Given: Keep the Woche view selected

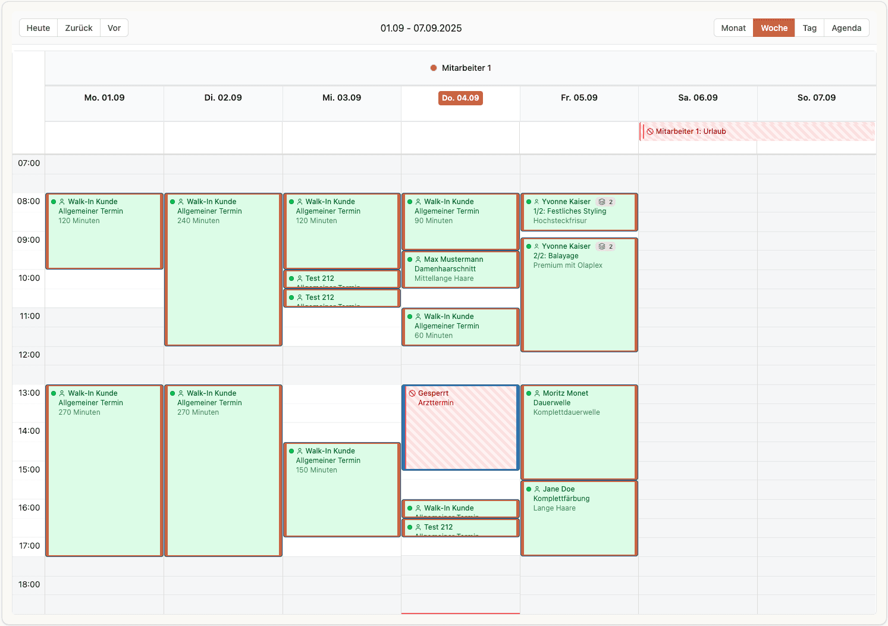Looking at the screenshot, I should 773,27.
